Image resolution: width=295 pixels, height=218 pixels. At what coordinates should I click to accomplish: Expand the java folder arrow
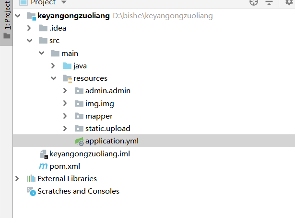pyautogui.click(x=54, y=66)
